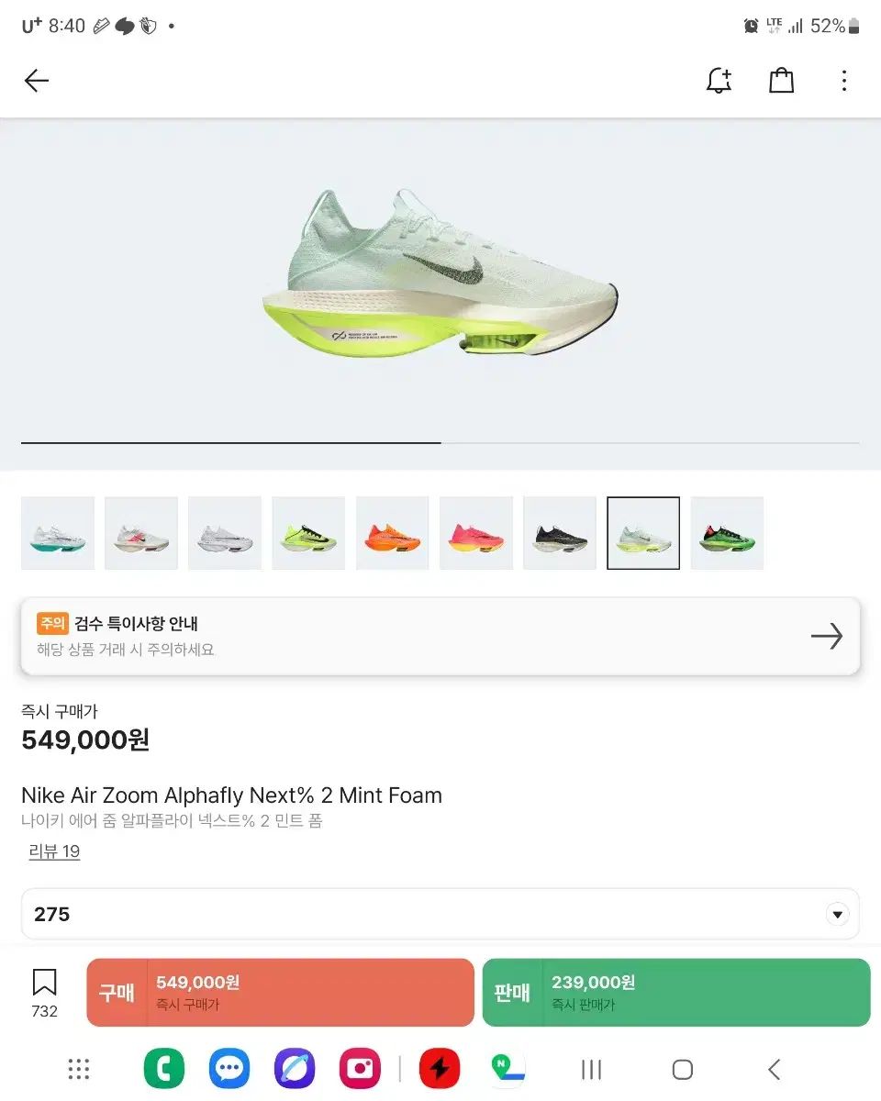
Task: Select the pink colorway shoe thumbnail
Action: [476, 533]
